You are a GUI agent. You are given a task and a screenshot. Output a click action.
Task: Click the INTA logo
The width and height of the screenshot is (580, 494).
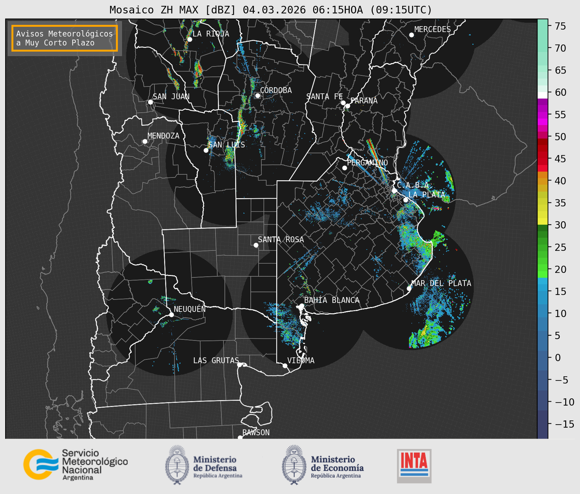pyautogui.click(x=414, y=466)
